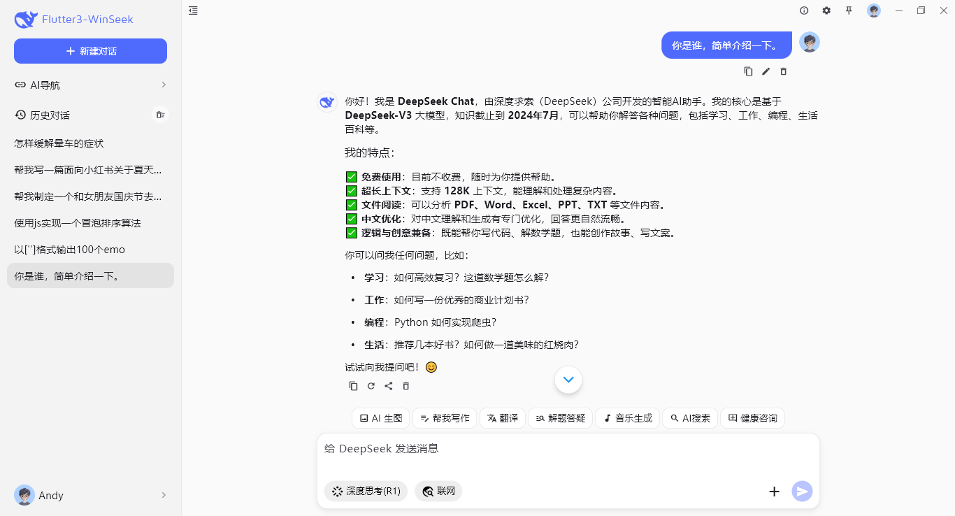Open history chat 你是谁，简单介绍一下。
This screenshot has height=516, width=955.
(90, 275)
